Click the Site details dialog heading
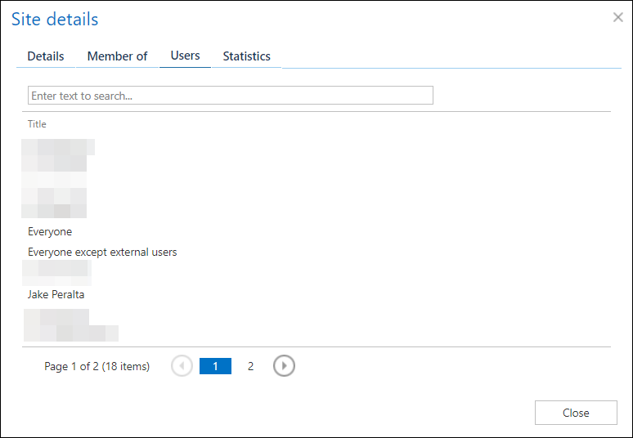Viewport: 633px width, 438px height. (55, 19)
